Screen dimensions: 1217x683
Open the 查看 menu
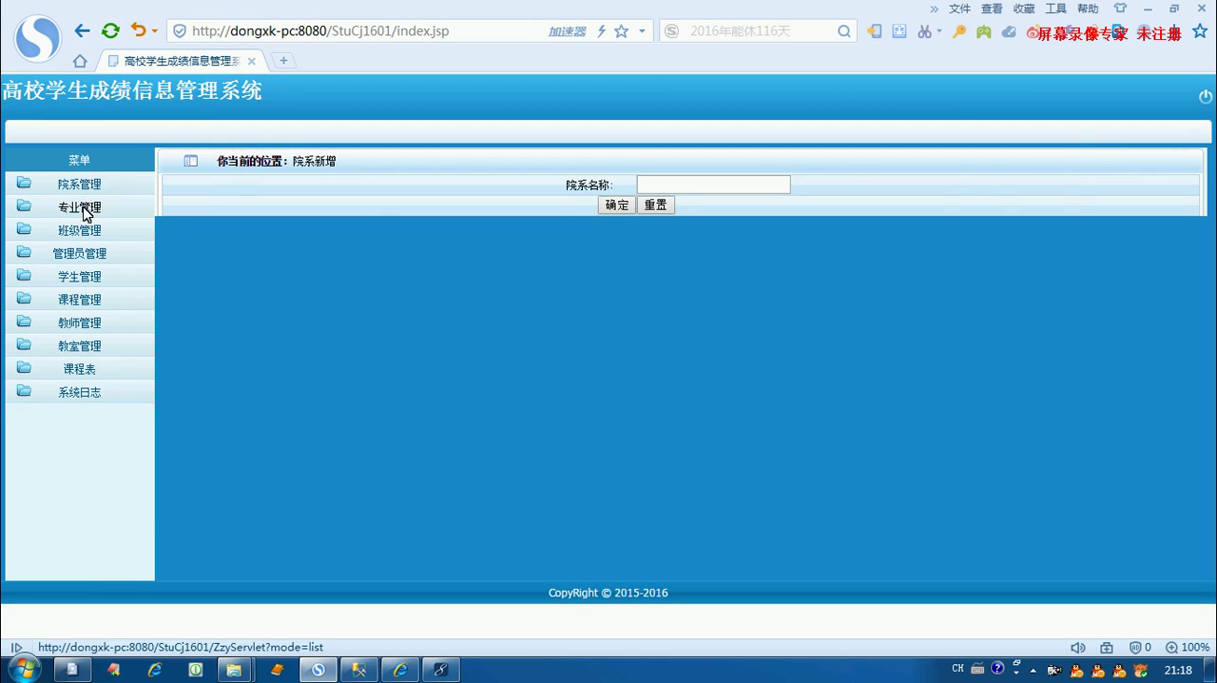[992, 9]
